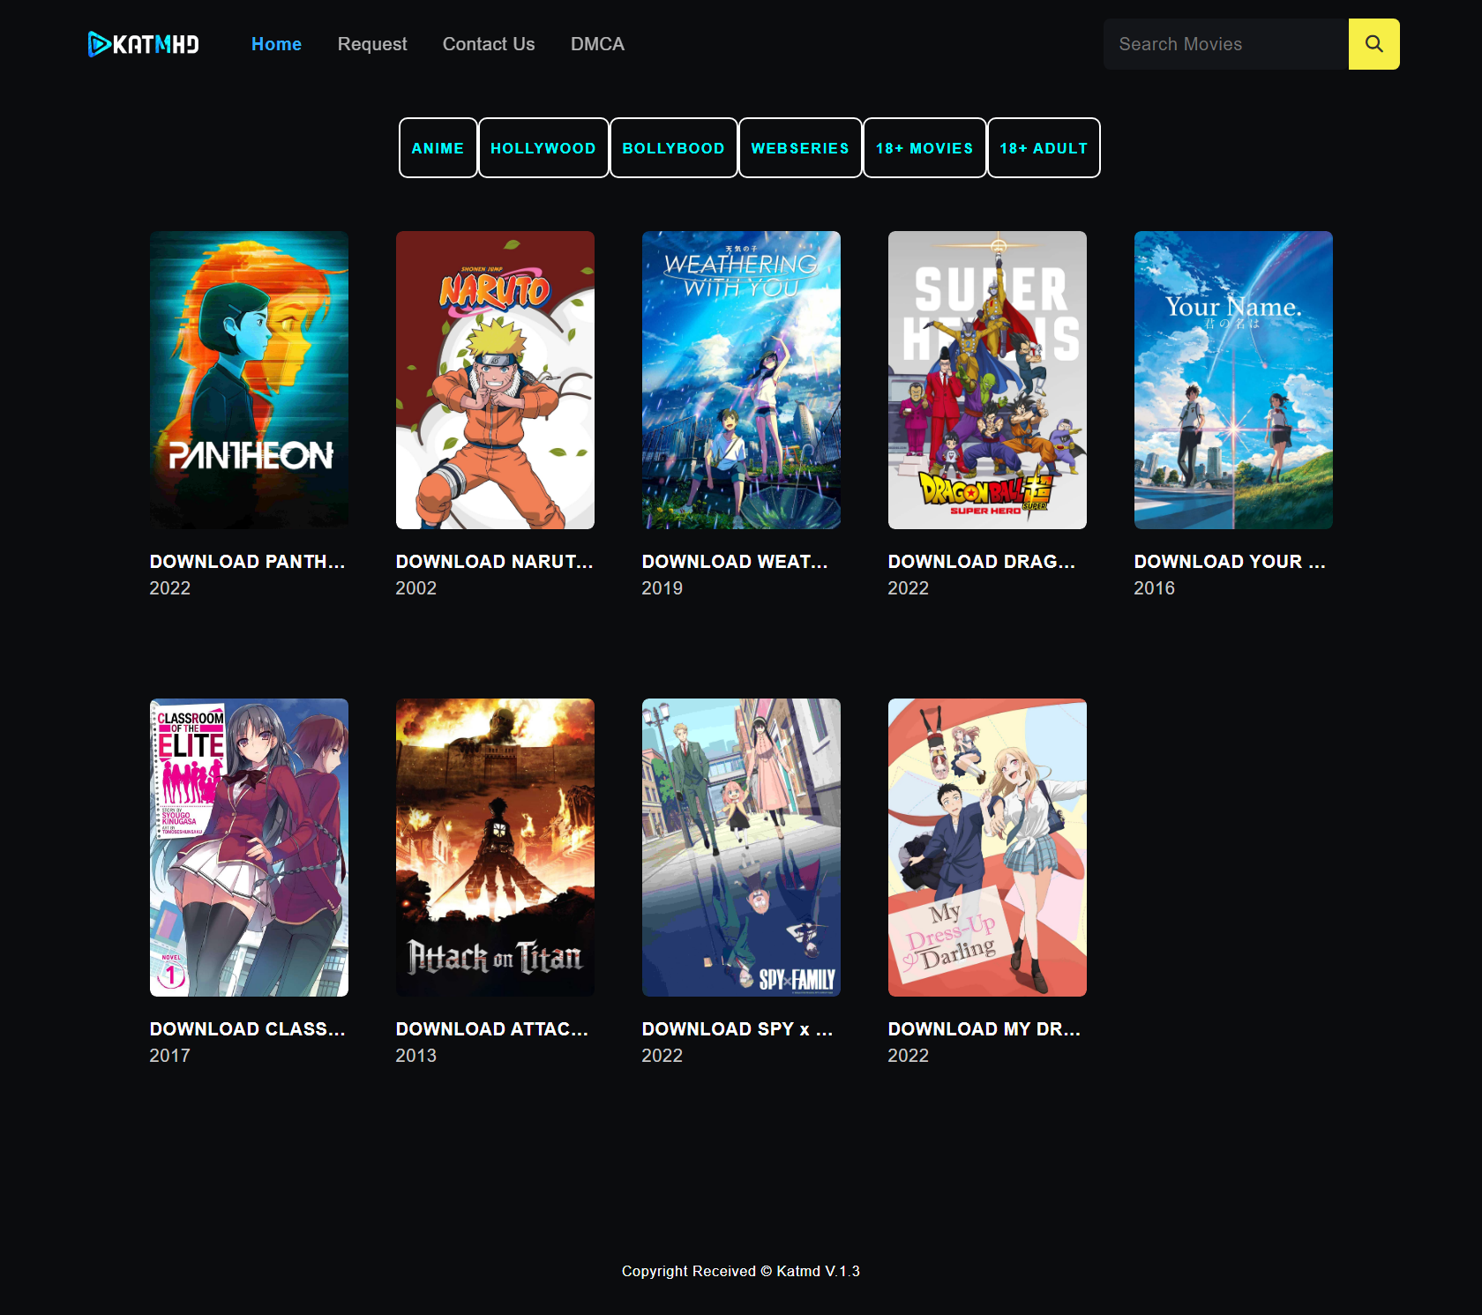Select the HOLLYWOOD category button
The width and height of the screenshot is (1482, 1315).
pyautogui.click(x=543, y=148)
